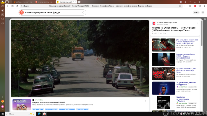Click the search field with кошмар query
207x116 pixels.
tap(52, 12)
